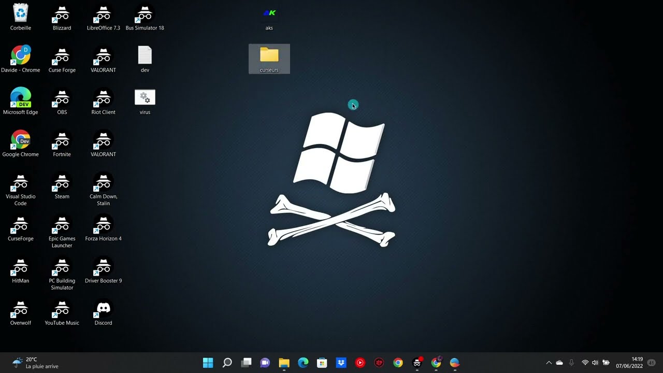The height and width of the screenshot is (373, 663).
Task: Click the OBS desktop shortcut
Action: tap(62, 101)
